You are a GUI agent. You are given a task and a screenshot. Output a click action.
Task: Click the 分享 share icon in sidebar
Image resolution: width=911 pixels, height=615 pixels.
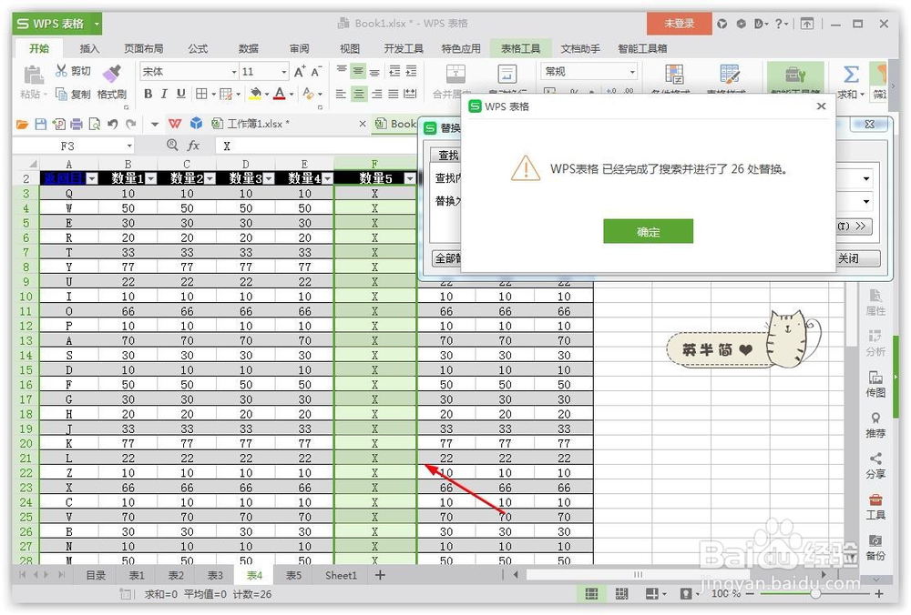point(875,466)
